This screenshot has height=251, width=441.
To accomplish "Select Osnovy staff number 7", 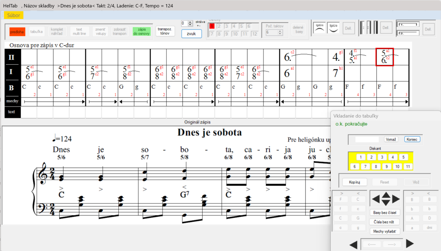I will coord(212,34).
